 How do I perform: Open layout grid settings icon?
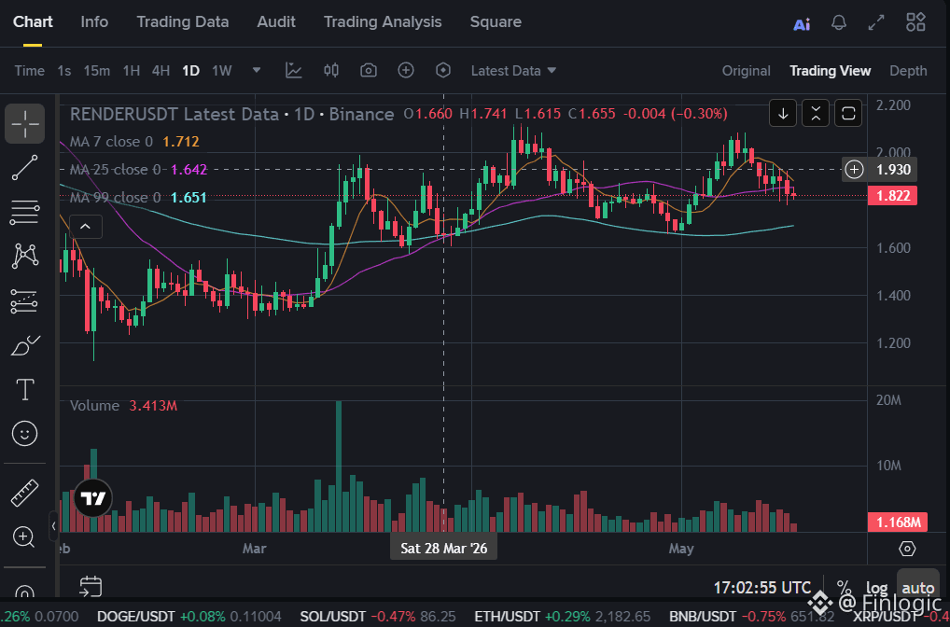coord(915,22)
